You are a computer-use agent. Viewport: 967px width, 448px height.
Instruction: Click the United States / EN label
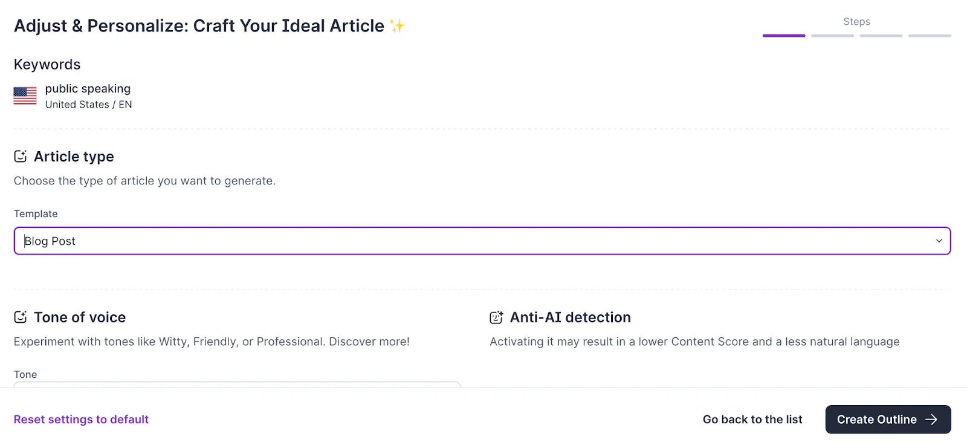(x=88, y=105)
